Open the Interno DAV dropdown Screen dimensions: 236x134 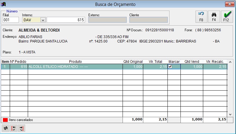(x=43, y=20)
